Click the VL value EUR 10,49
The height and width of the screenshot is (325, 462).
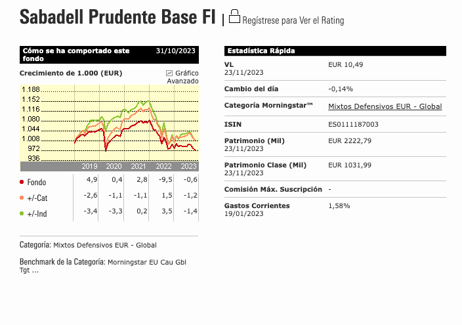[346, 64]
